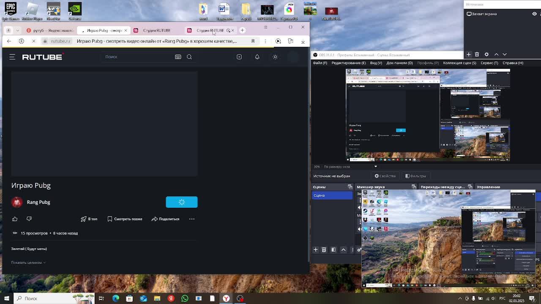Open Microsoft Edge from the taskbar

[116, 299]
